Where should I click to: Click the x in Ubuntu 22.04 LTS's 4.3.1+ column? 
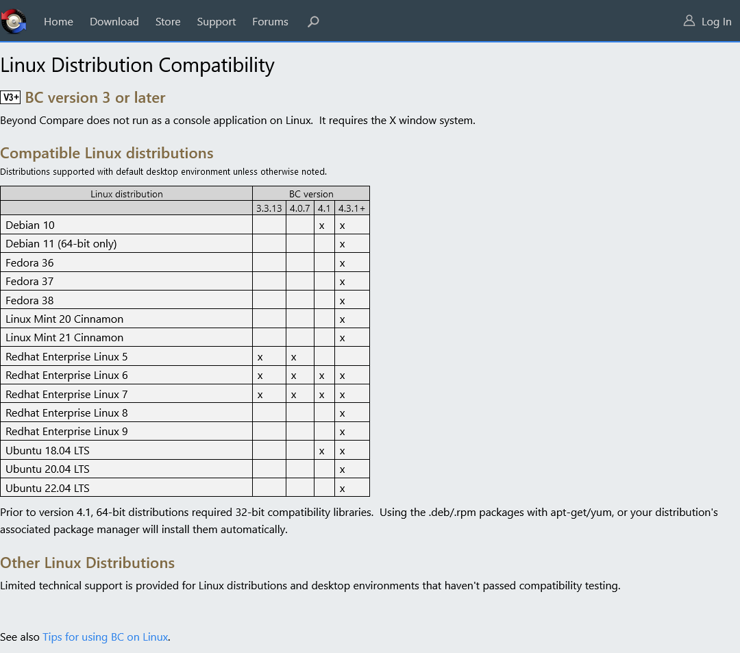tap(342, 489)
